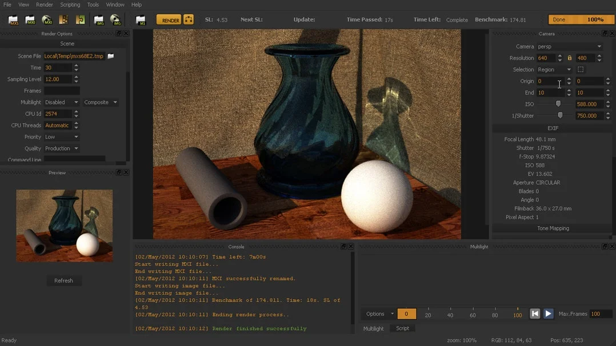Open an MXS scene file
616x346 pixels.
pyautogui.click(x=13, y=19)
